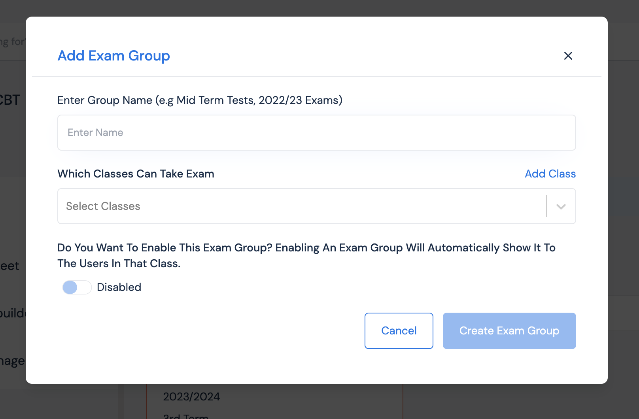Image resolution: width=639 pixels, height=419 pixels.
Task: Click the dimmed search bar behind dialog
Action: [x=12, y=42]
